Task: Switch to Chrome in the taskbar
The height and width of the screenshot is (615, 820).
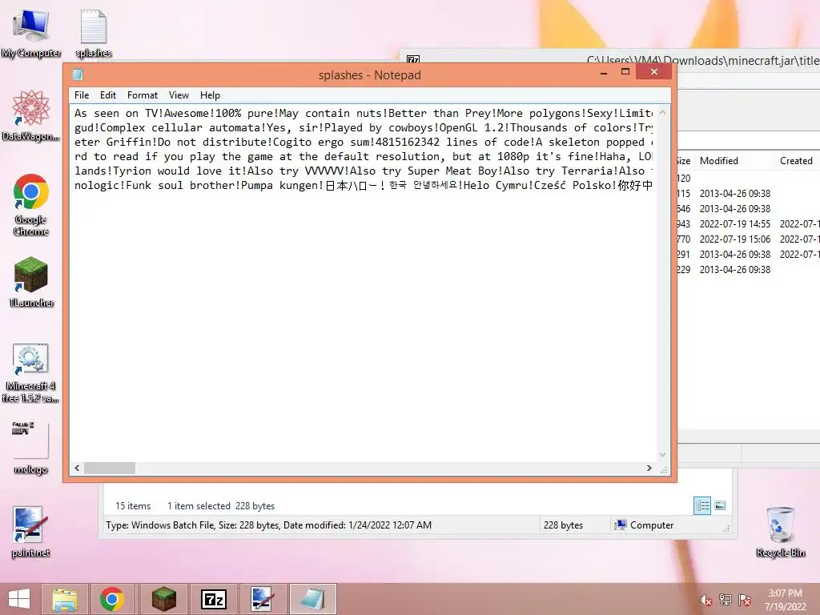Action: (112, 599)
